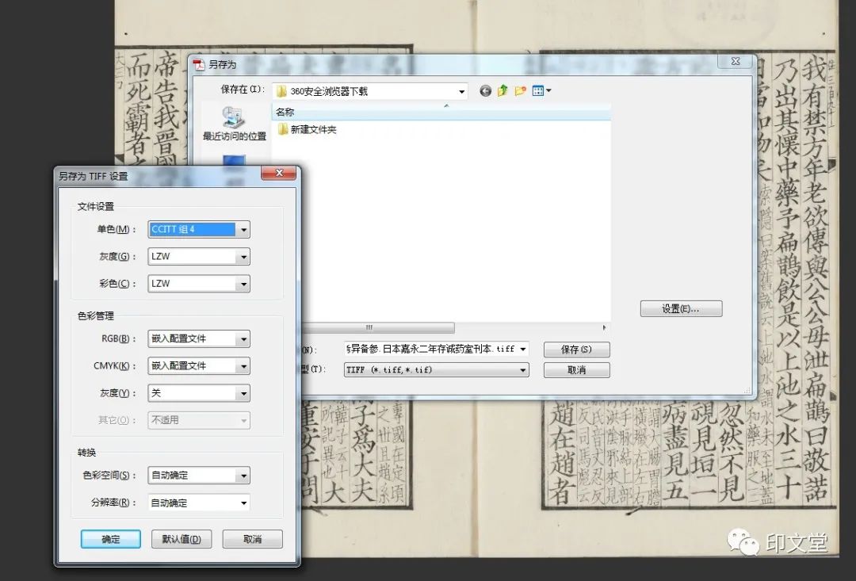Click the 确定 button in TIFF settings
The image size is (856, 581).
point(111,539)
